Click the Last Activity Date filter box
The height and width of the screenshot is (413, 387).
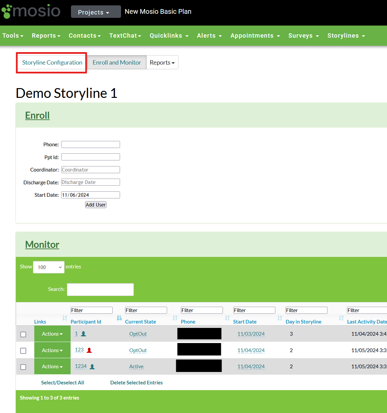tap(367, 310)
